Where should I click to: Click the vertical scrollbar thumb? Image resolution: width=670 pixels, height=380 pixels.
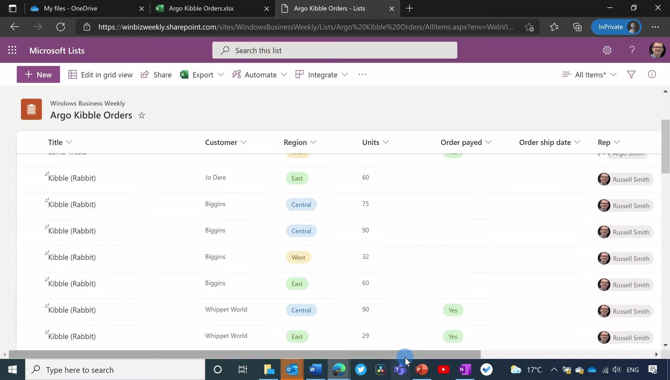[665, 146]
